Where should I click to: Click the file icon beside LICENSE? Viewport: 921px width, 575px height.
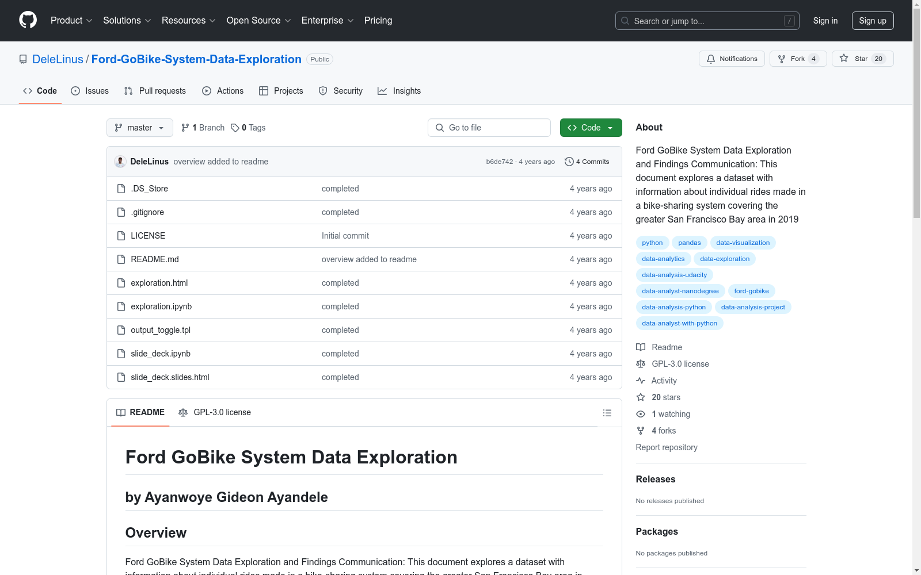121,236
